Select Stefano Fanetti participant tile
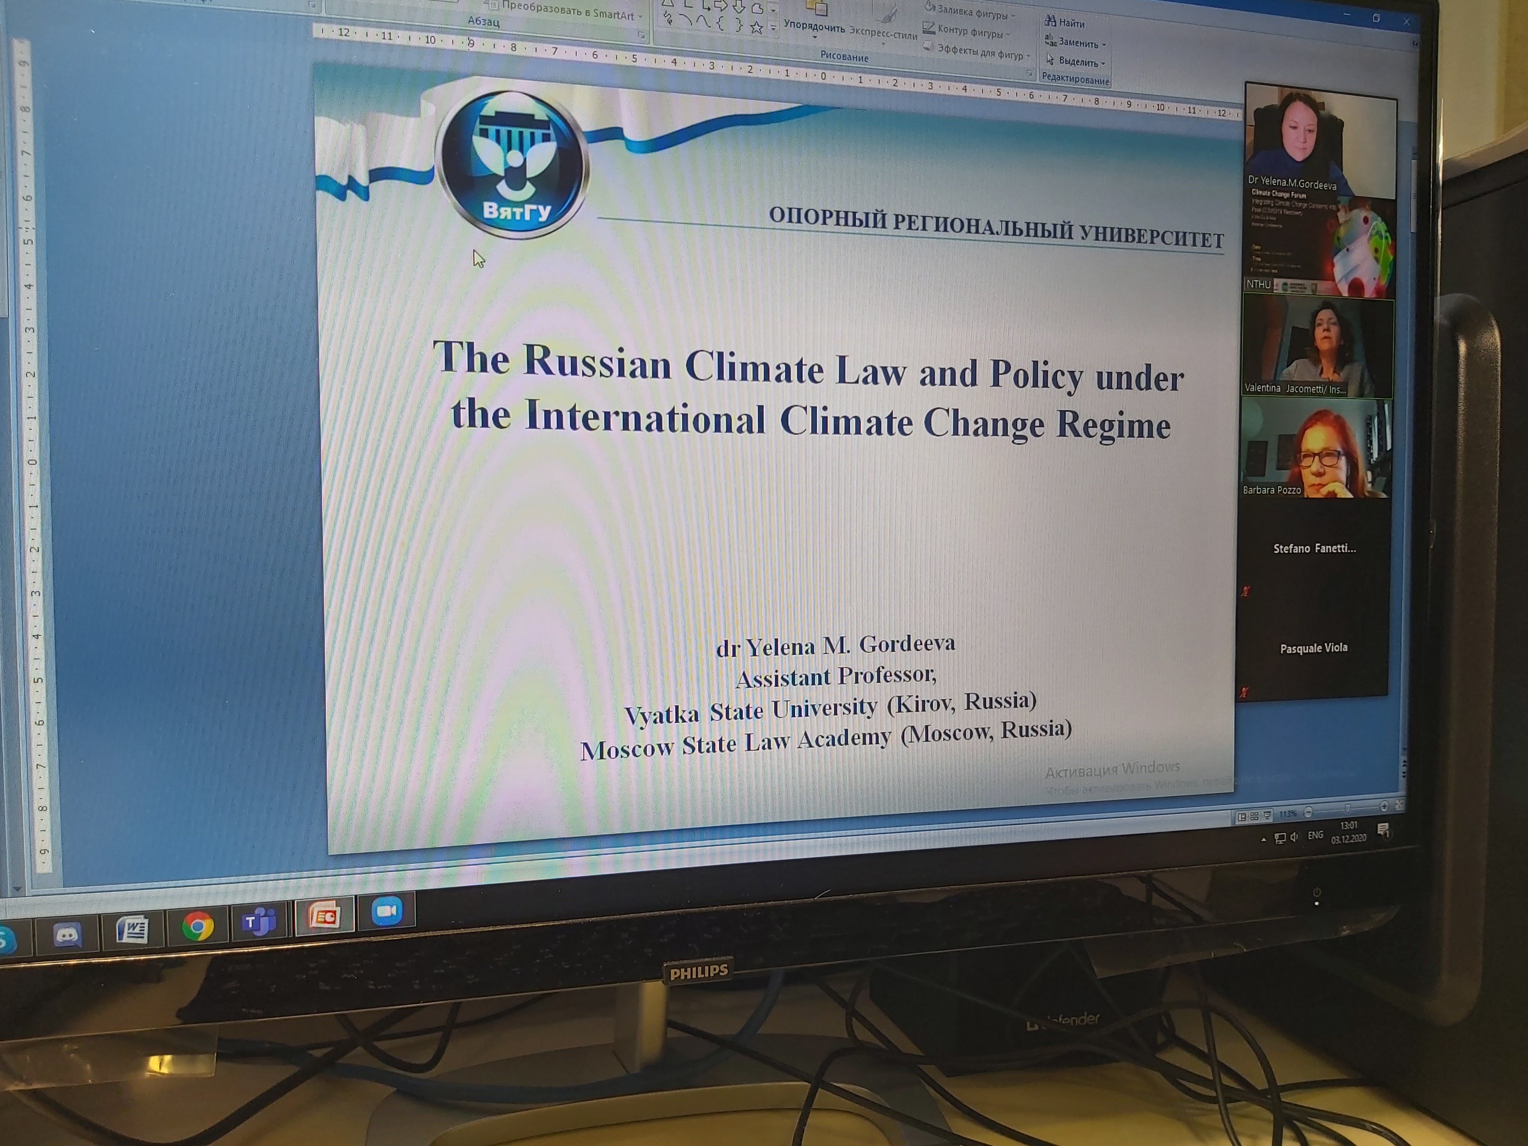The height and width of the screenshot is (1146, 1528). 1314,548
